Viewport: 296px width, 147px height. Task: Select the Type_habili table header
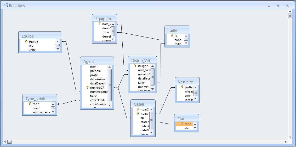coord(40,99)
